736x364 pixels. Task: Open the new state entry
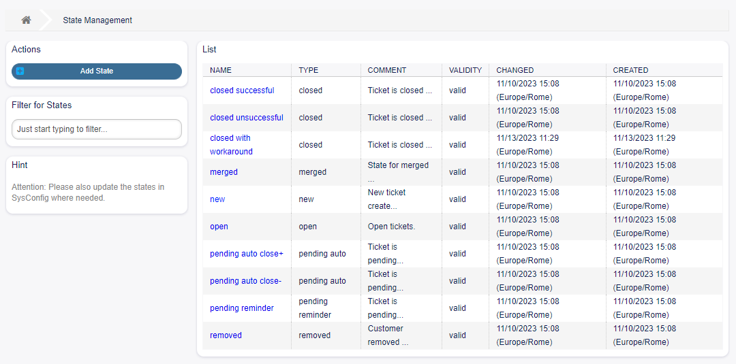(217, 199)
